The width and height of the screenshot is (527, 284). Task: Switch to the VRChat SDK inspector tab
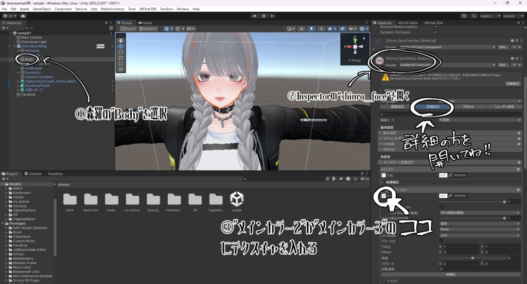coord(433,23)
